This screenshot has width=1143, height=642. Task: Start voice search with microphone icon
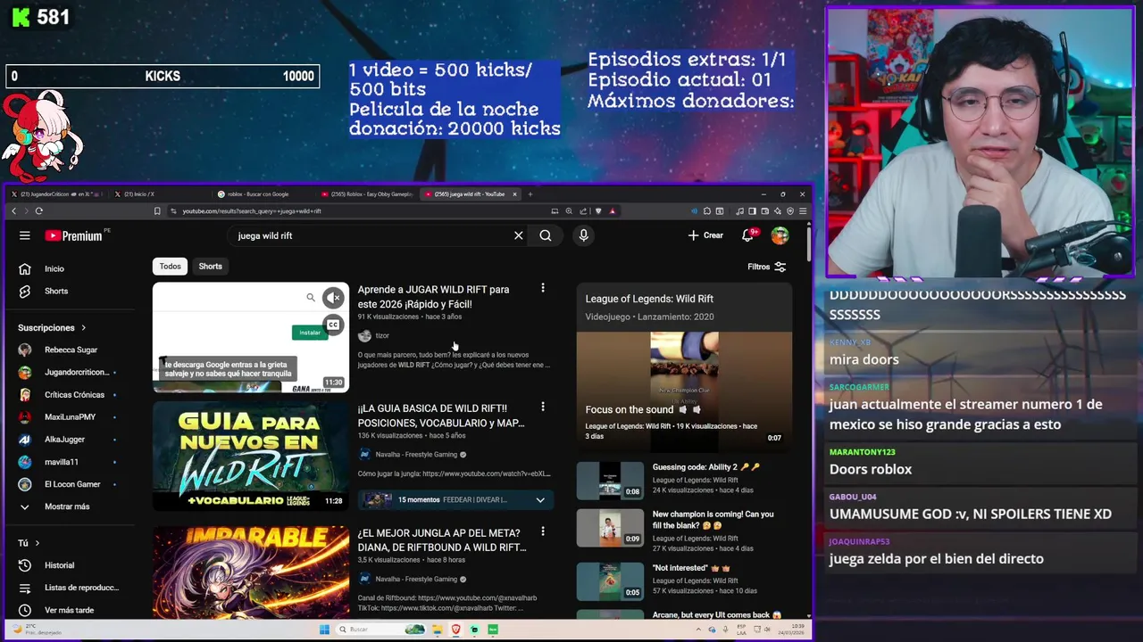click(583, 235)
